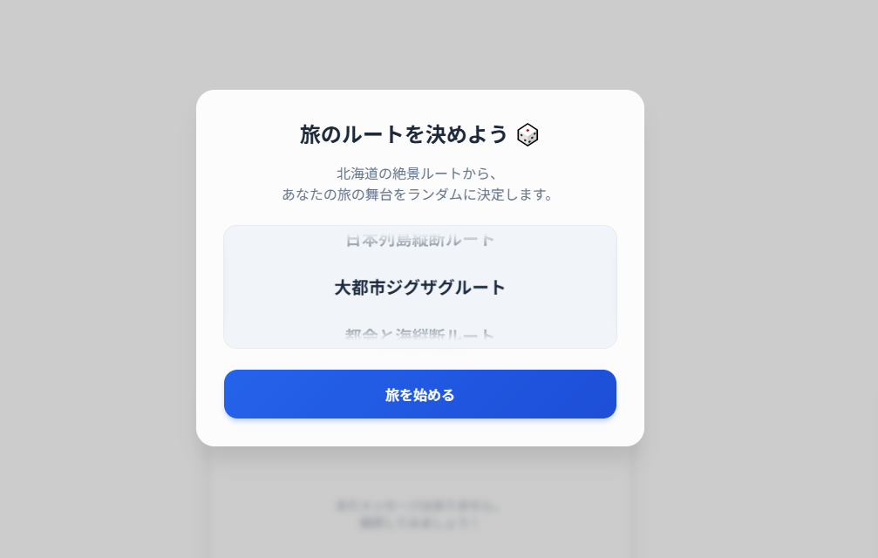Choose the faded 都会と海縦断ルート option below

(x=420, y=334)
